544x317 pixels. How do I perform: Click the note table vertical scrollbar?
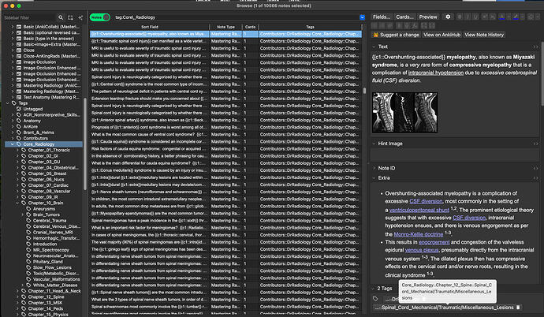tap(364, 91)
